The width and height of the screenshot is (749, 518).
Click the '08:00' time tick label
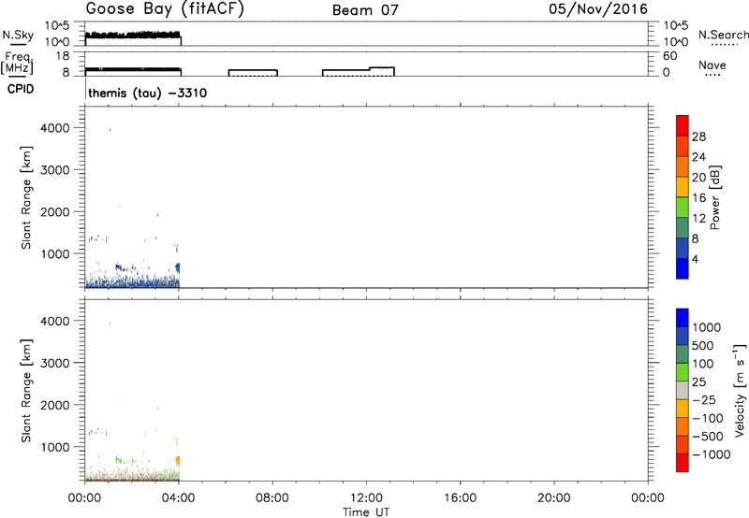[x=272, y=498]
